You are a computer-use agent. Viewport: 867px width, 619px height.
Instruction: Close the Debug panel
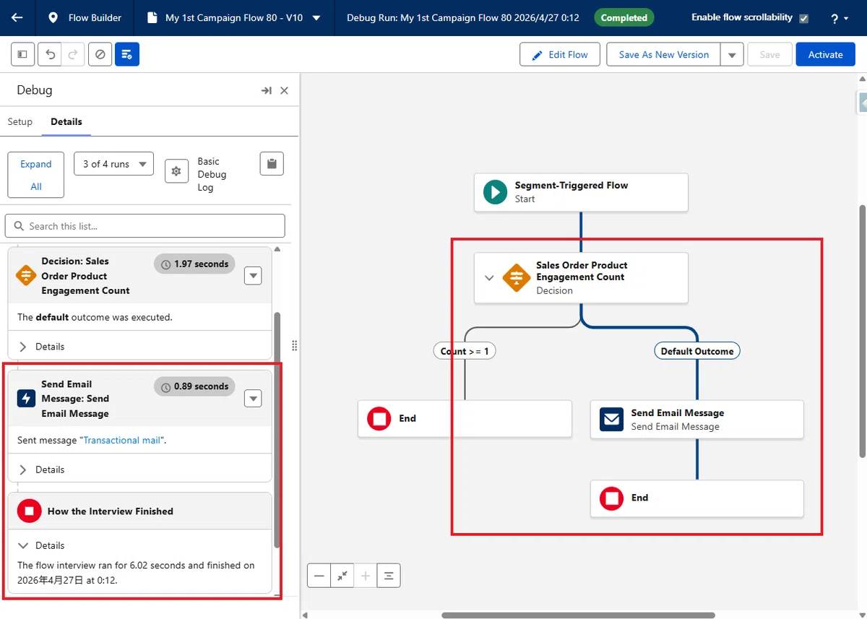pyautogui.click(x=284, y=90)
